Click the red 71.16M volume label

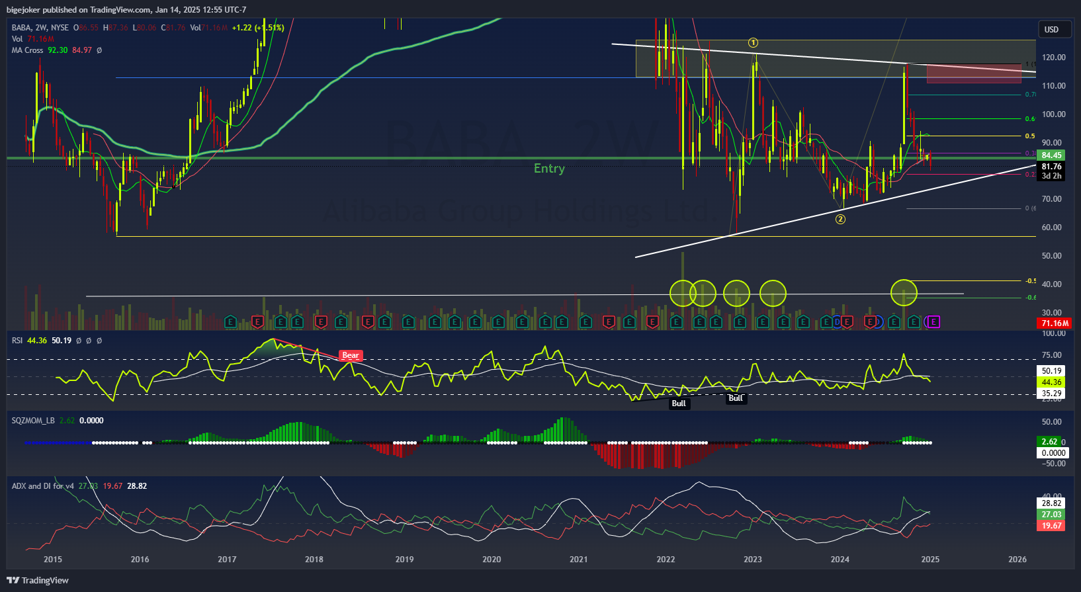click(1055, 323)
